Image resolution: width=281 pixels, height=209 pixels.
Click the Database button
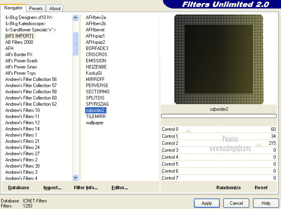pyautogui.click(x=19, y=187)
